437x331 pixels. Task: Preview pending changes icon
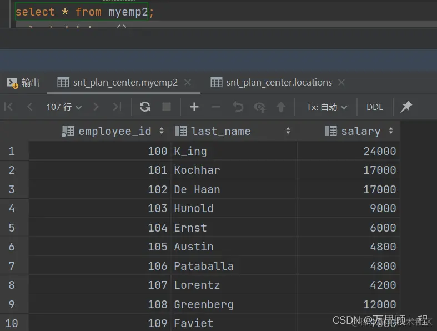[260, 107]
